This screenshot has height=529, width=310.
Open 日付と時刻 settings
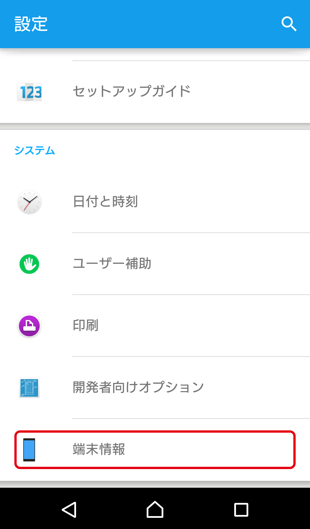point(155,202)
